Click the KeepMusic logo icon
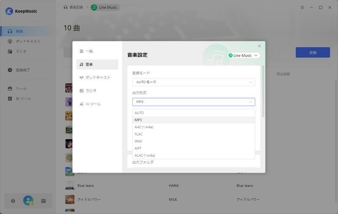This screenshot has height=214, width=338. [x=9, y=11]
